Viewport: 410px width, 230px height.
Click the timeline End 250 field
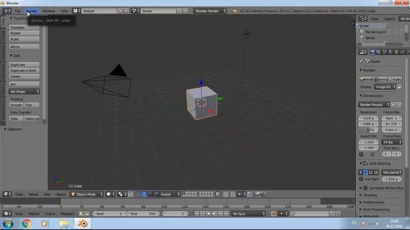143,213
